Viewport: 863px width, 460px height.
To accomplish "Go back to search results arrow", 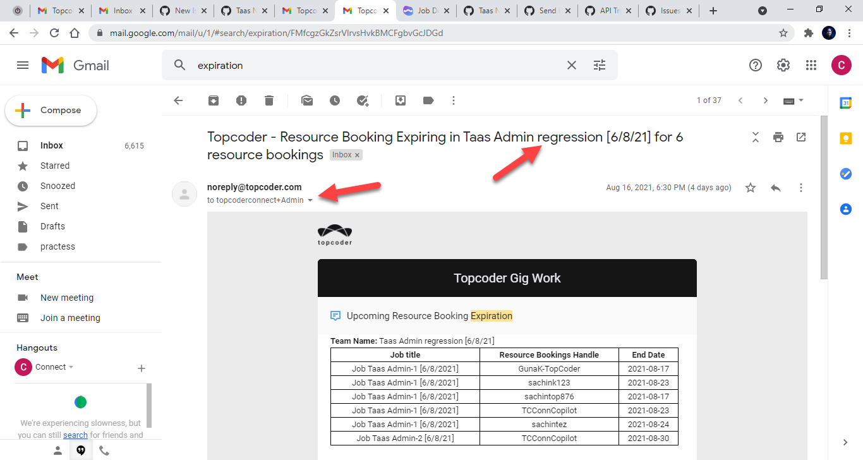I will pyautogui.click(x=178, y=100).
